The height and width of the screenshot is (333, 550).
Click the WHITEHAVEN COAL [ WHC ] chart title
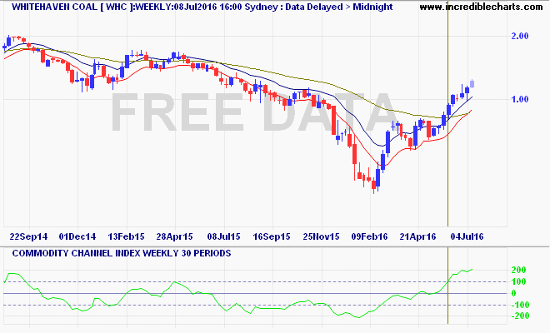pyautogui.click(x=72, y=7)
